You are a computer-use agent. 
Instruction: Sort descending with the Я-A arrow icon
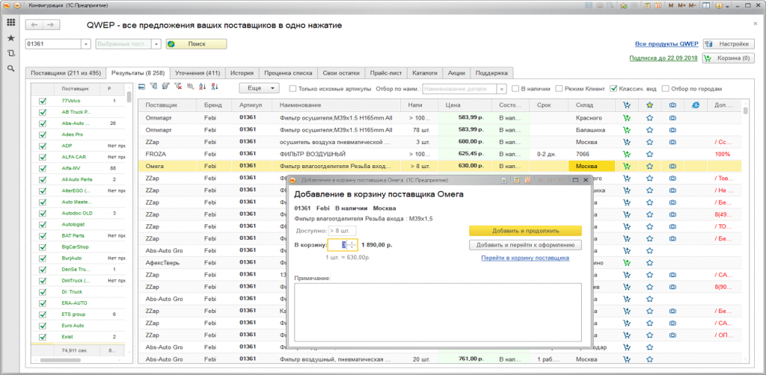[x=215, y=87]
